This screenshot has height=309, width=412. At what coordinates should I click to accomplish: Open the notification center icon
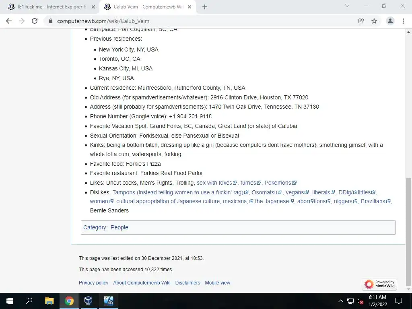(399, 301)
